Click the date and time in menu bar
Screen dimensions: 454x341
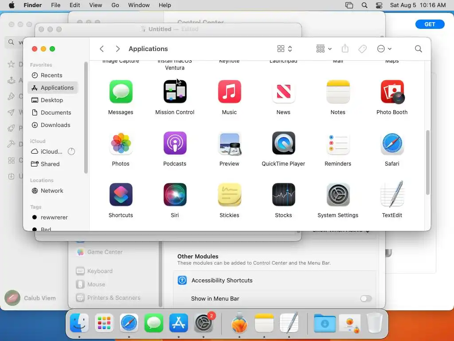click(x=418, y=5)
